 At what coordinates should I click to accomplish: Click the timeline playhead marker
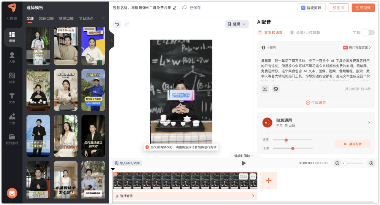click(x=113, y=169)
